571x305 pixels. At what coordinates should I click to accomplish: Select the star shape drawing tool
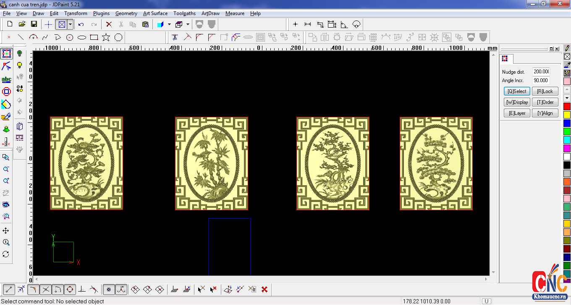click(x=106, y=37)
